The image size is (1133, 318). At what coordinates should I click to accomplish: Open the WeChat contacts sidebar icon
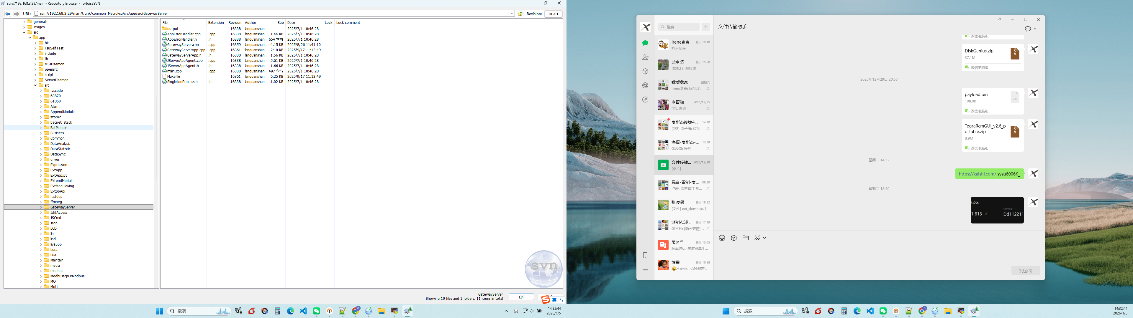coord(645,57)
